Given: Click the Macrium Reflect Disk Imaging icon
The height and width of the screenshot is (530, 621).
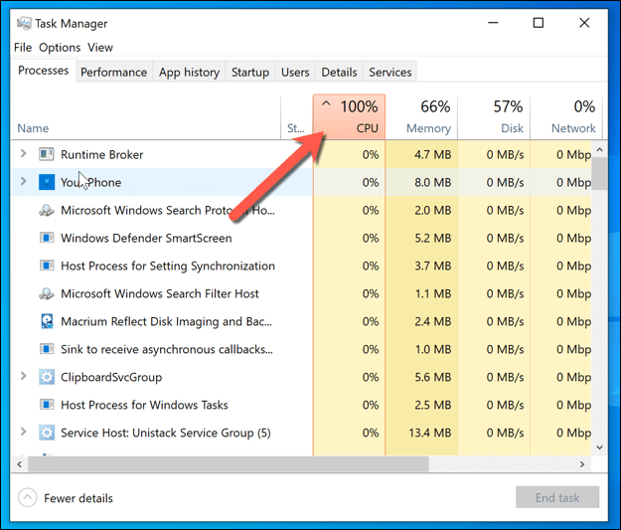Looking at the screenshot, I should 47,321.
